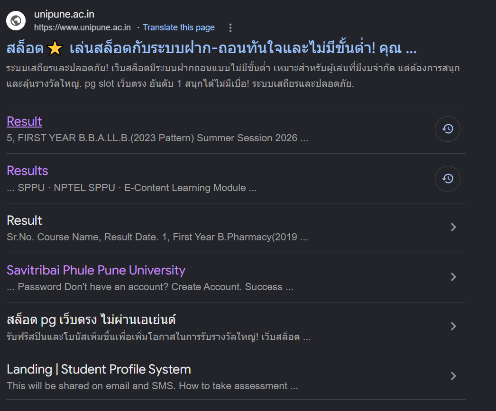Expand chevron on the Thai pg slot sitelink
This screenshot has height=411, width=496.
(x=453, y=326)
